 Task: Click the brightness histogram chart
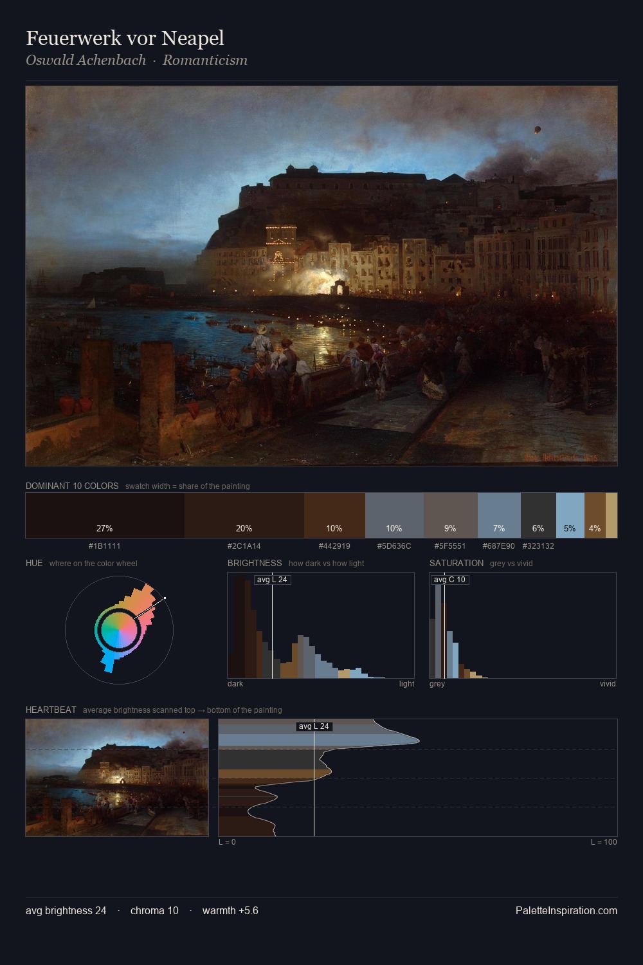point(321,625)
